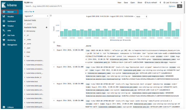Click the clock icon beside @timestamp
Screen dimensions: 188x110
click(x=25, y=31)
